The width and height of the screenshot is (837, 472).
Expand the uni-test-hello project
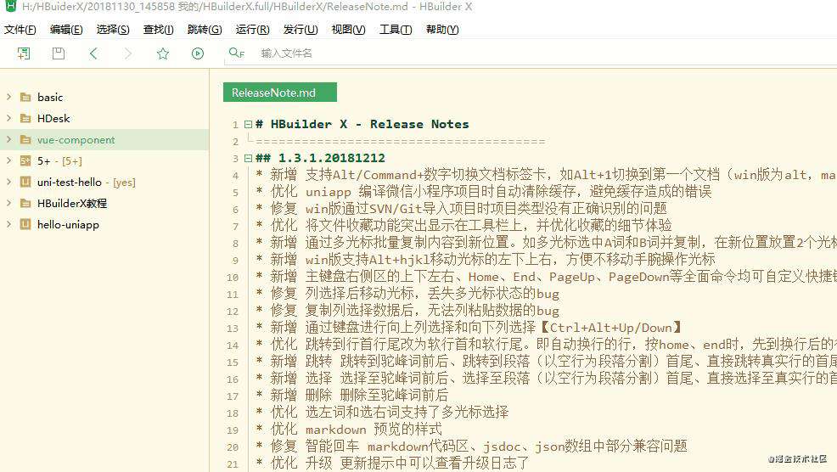tap(8, 182)
